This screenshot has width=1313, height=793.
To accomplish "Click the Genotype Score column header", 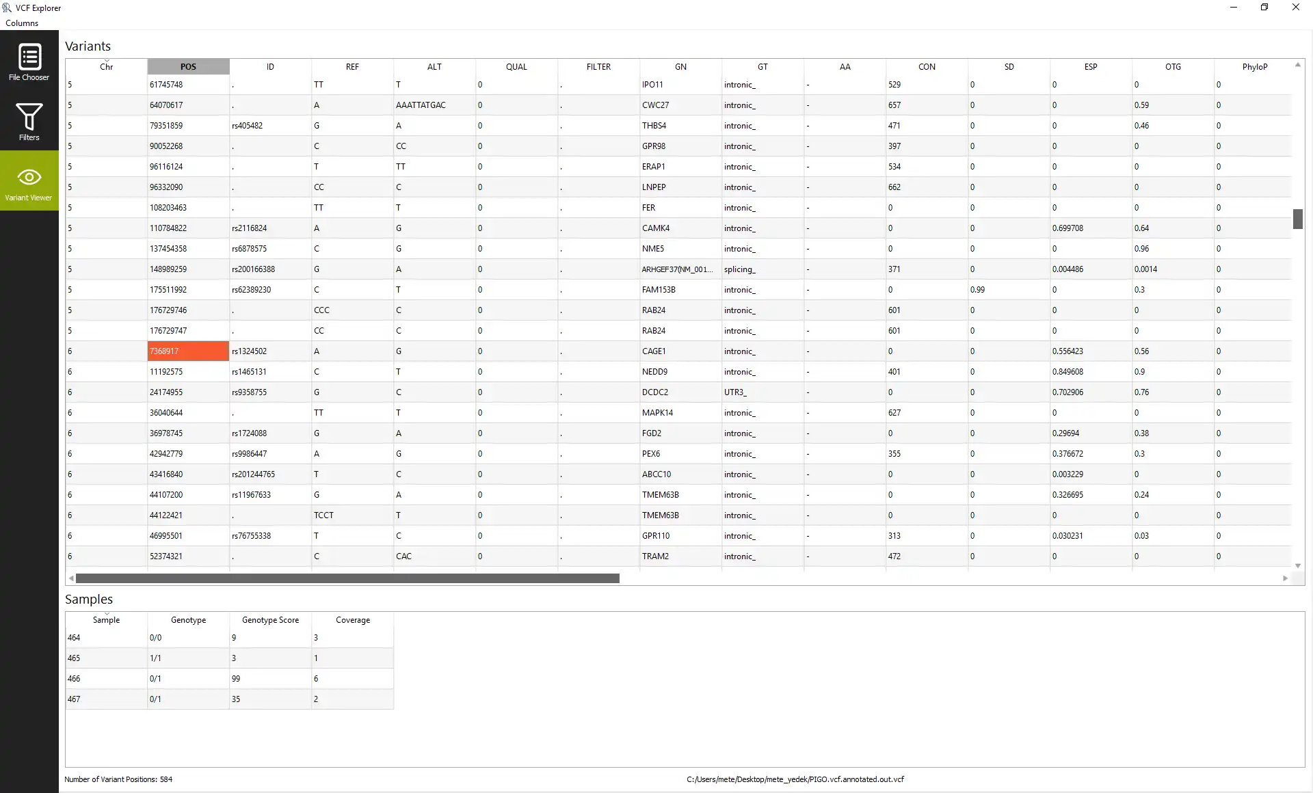I will click(270, 620).
